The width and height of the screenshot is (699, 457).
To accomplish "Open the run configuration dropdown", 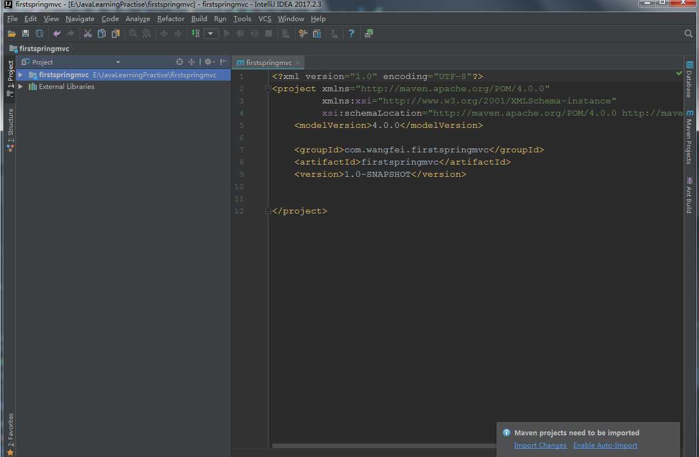I will point(211,33).
